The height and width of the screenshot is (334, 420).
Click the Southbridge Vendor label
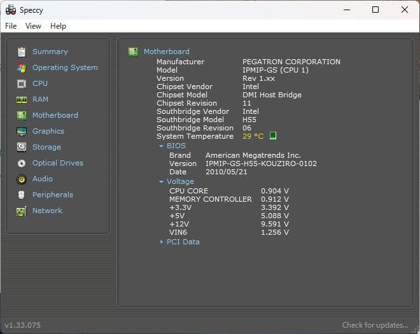tap(193, 111)
